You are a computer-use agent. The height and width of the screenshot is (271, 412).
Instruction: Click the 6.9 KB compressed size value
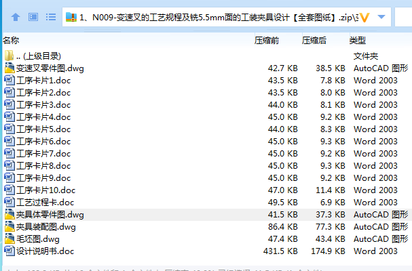[x=333, y=203]
